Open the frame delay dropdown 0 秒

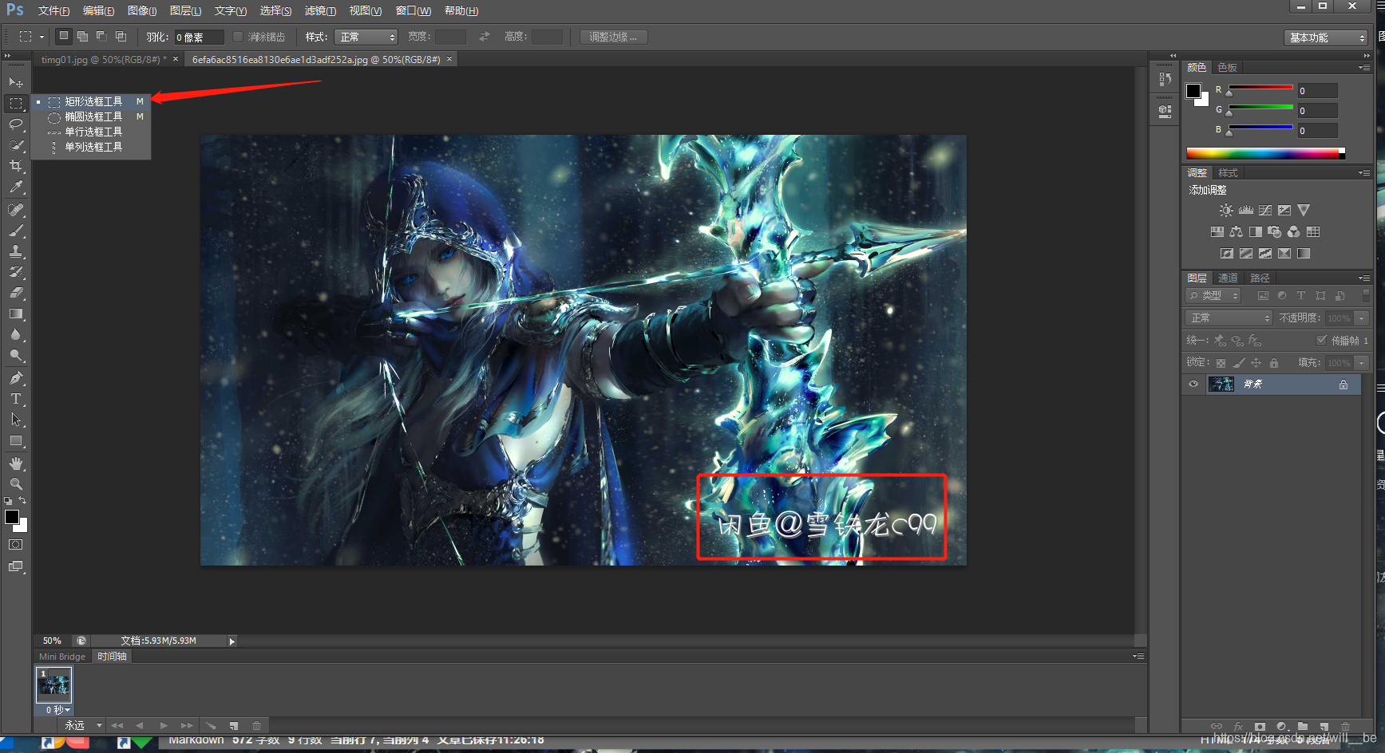pos(57,710)
